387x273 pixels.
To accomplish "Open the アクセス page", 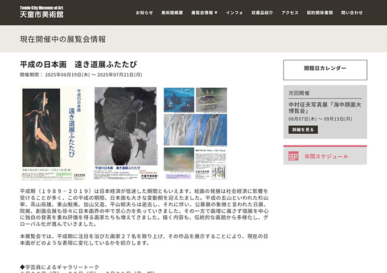I will tap(290, 13).
